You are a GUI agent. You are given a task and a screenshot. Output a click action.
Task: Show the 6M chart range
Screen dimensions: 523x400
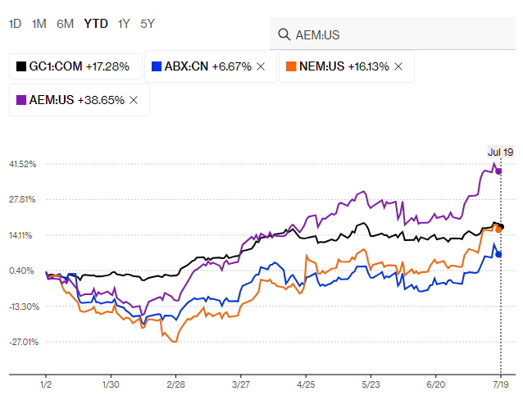click(65, 24)
